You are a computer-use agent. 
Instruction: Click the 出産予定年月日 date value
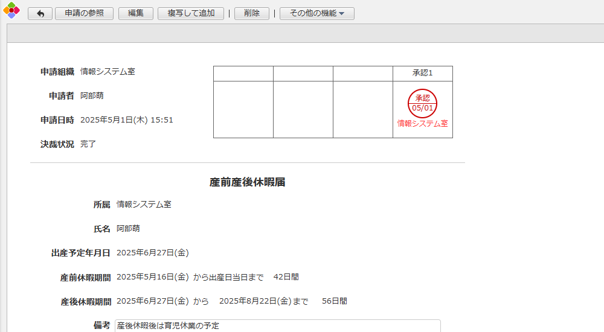point(152,253)
